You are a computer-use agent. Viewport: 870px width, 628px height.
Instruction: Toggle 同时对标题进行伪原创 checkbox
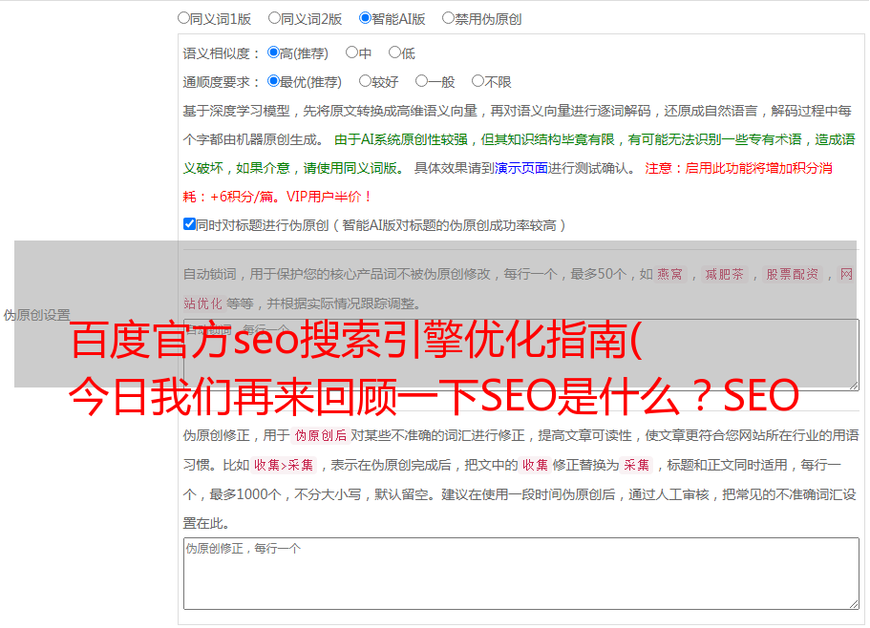pos(189,224)
